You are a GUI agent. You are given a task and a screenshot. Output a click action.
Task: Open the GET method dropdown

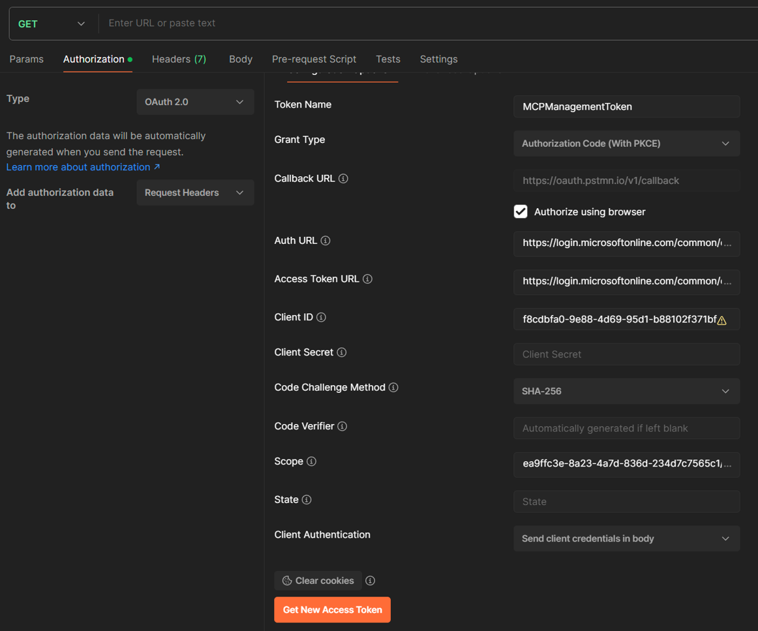coord(52,24)
